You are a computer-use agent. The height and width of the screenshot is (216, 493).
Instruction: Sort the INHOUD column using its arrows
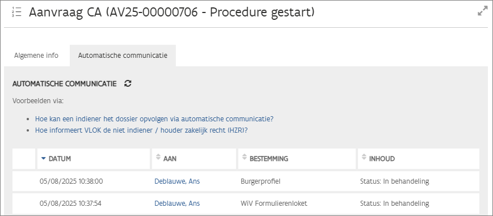(364, 156)
